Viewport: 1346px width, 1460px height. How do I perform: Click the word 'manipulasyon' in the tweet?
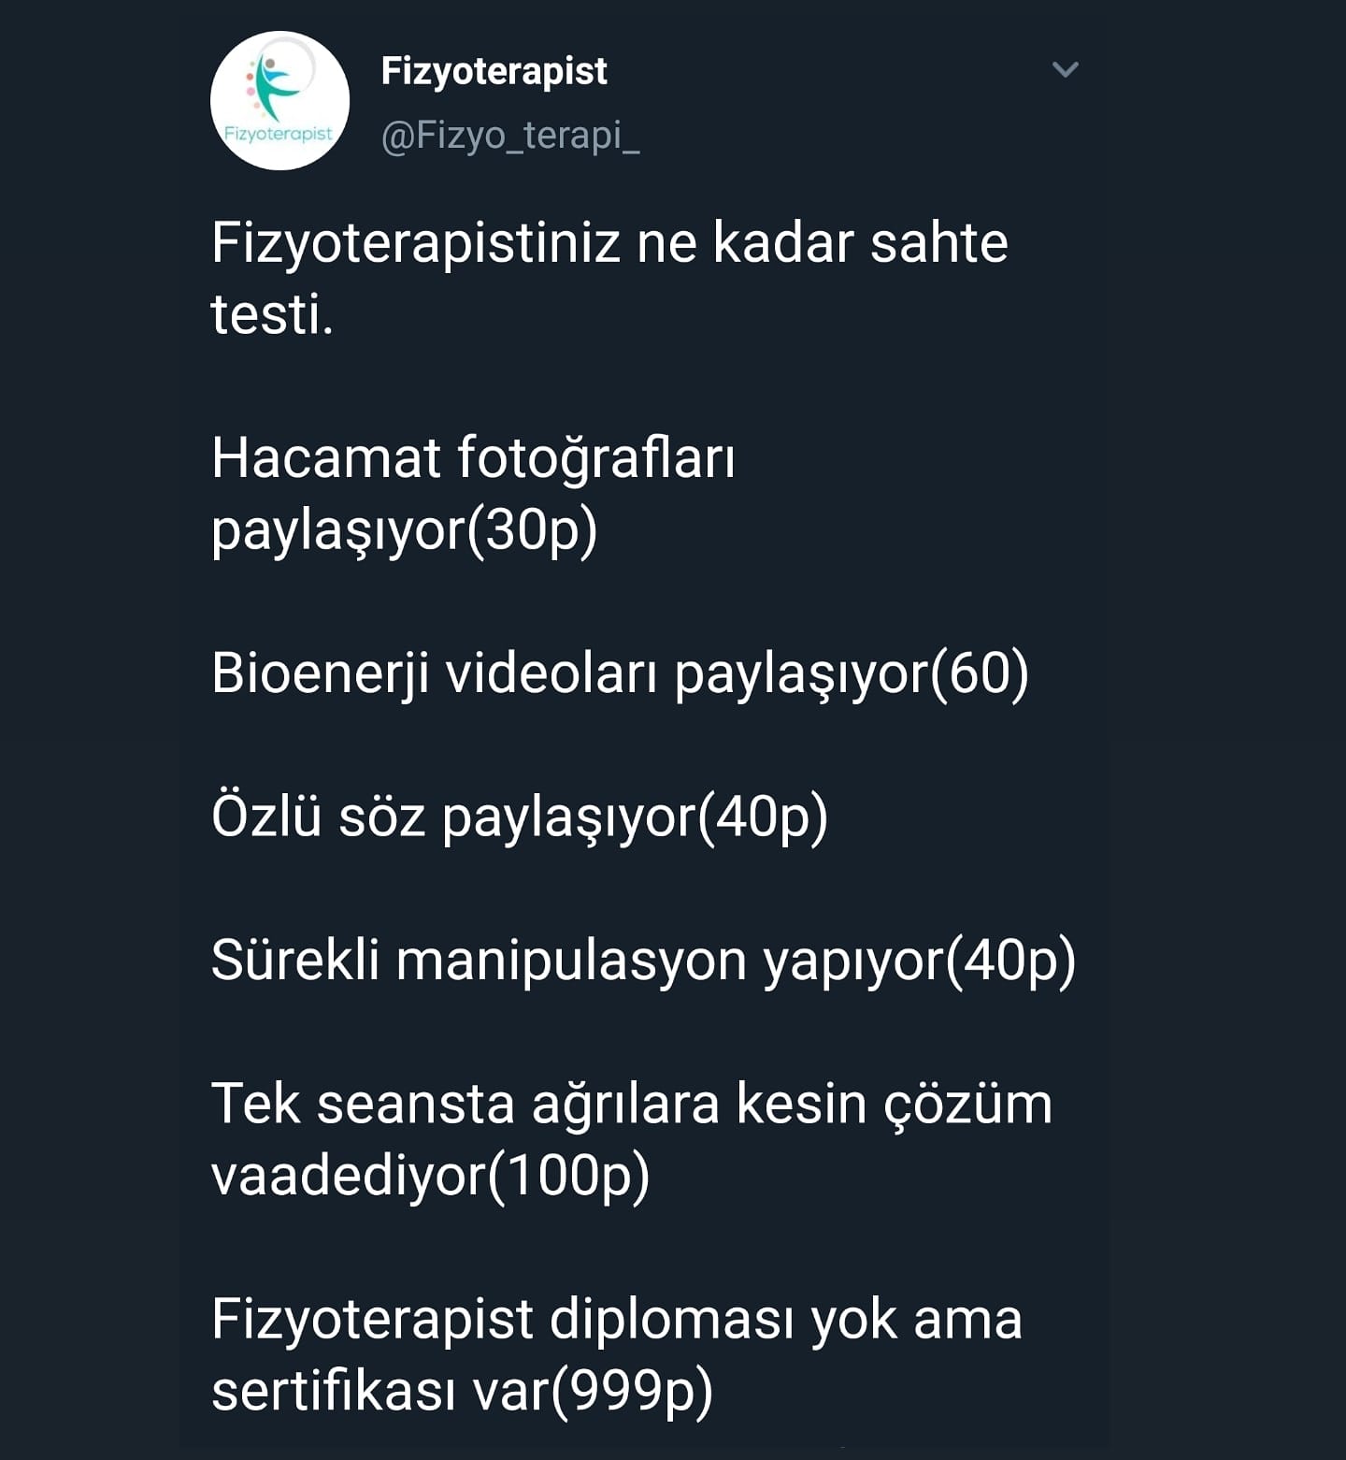click(x=571, y=961)
